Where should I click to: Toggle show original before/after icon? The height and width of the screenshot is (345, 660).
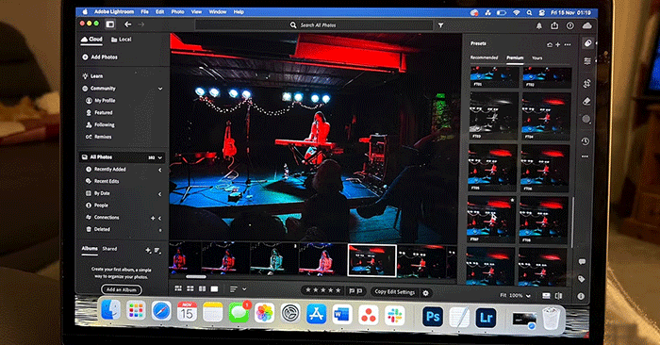(558, 296)
